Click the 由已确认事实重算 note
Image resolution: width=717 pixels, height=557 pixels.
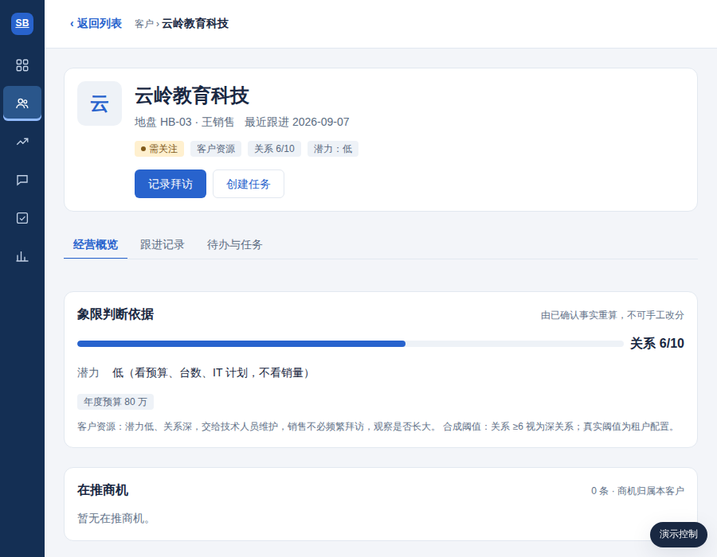click(613, 315)
